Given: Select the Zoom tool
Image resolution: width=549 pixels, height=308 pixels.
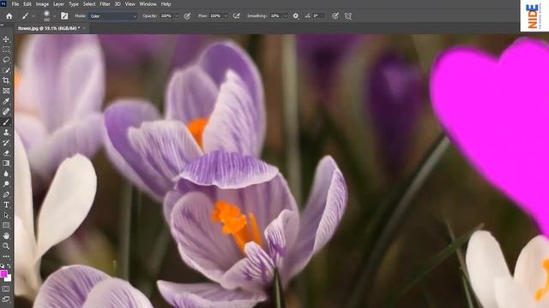Looking at the screenshot, I should click(6, 246).
